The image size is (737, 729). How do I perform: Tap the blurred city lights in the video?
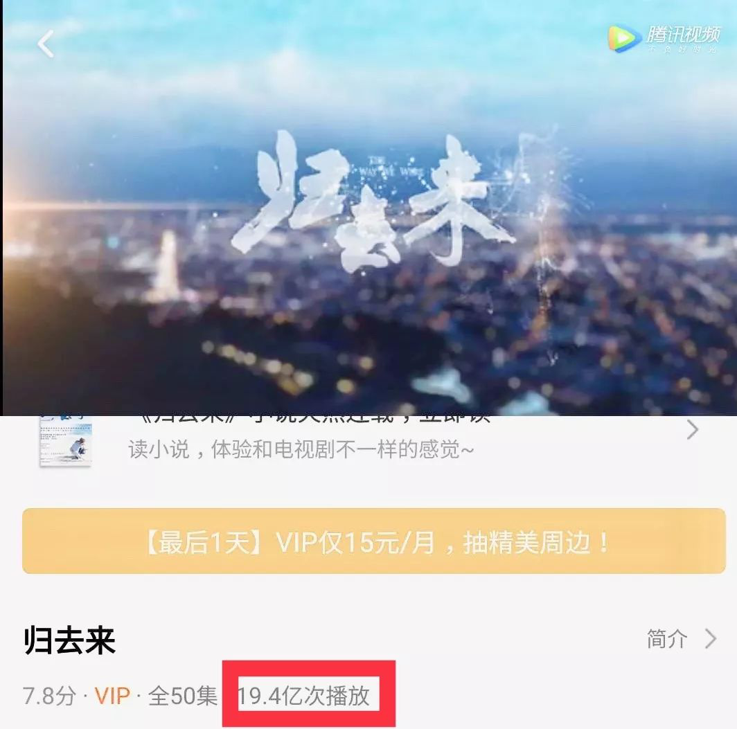[x=366, y=339]
